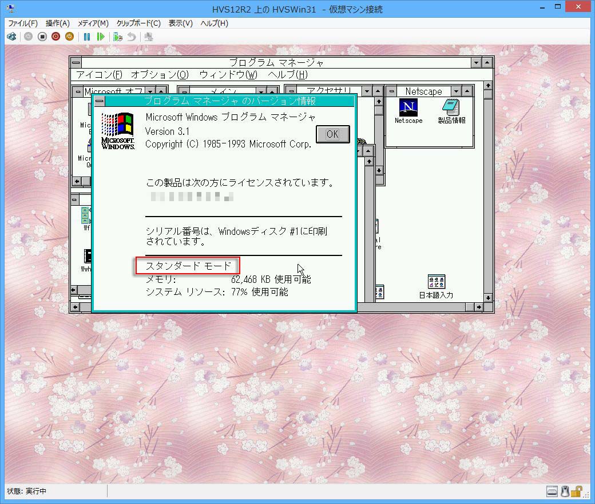Image resolution: width=595 pixels, height=504 pixels.
Task: Turn off the virtual machine with the stop icon
Action: click(42, 37)
